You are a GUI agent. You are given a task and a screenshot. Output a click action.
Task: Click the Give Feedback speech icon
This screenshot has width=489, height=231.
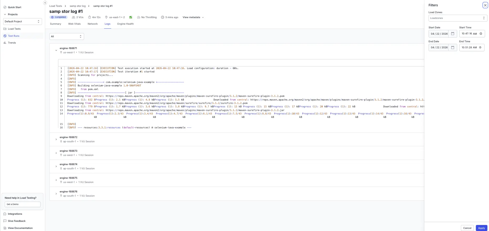(x=5, y=221)
